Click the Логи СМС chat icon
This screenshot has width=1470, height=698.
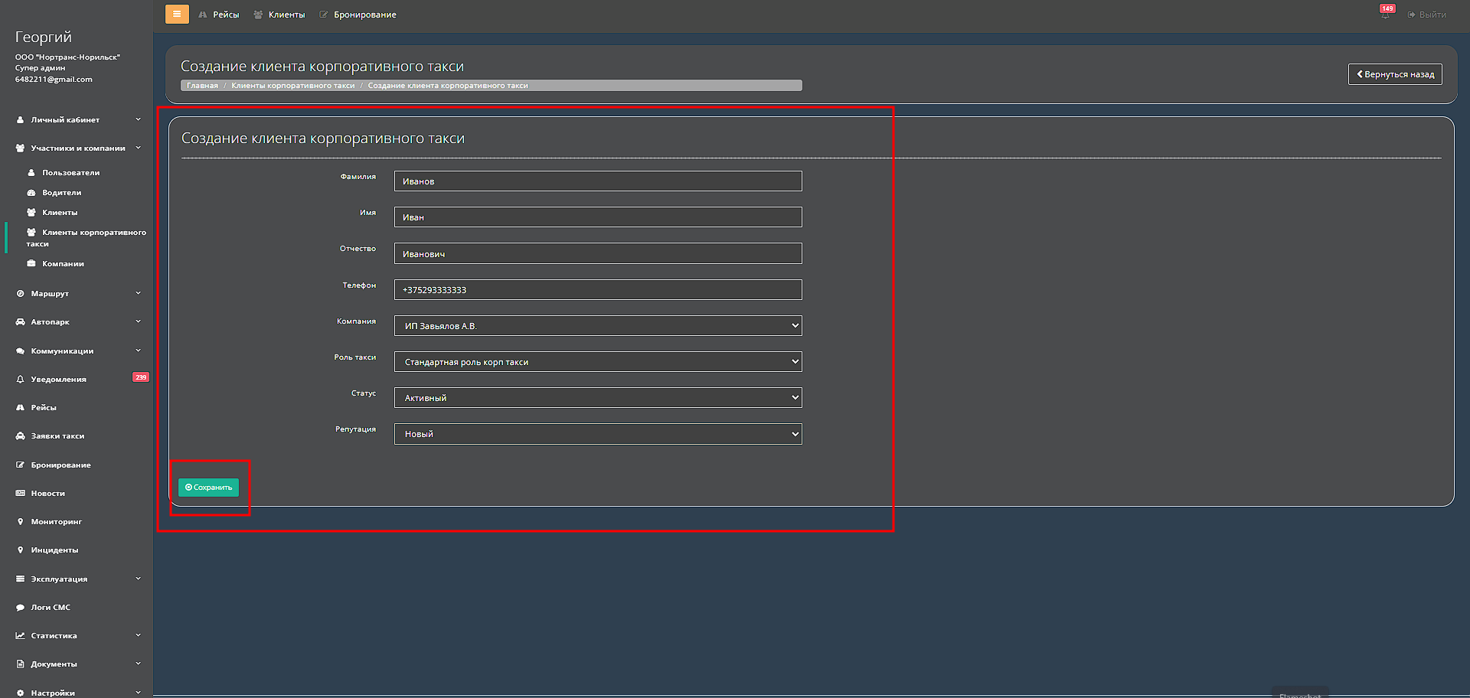click(x=20, y=608)
